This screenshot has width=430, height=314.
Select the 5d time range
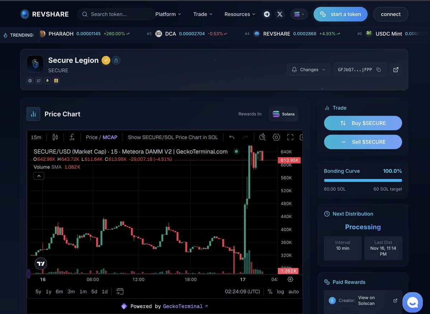(x=94, y=291)
